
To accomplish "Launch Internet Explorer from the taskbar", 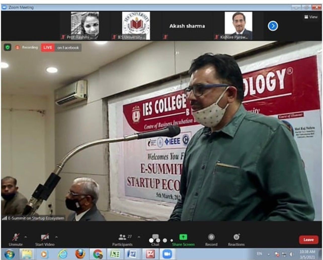I will (x=62, y=254).
